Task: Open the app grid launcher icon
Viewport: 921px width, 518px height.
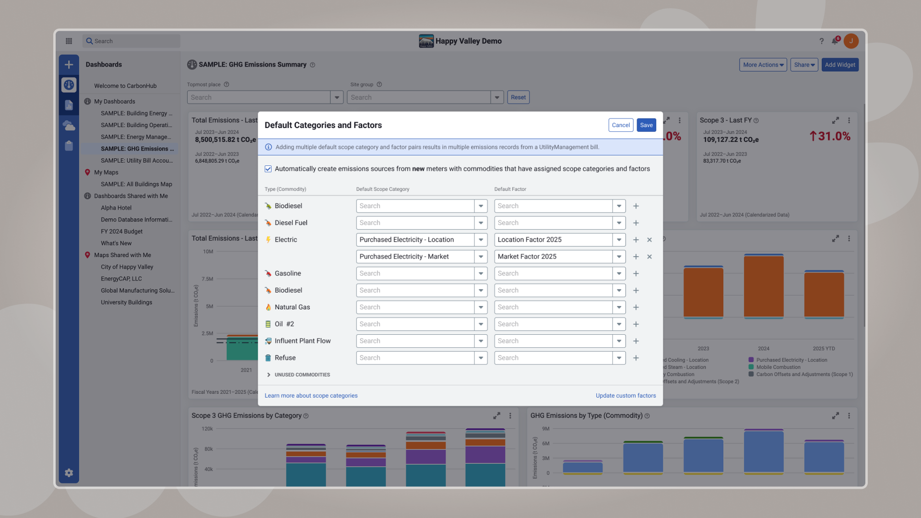Action: coord(69,41)
